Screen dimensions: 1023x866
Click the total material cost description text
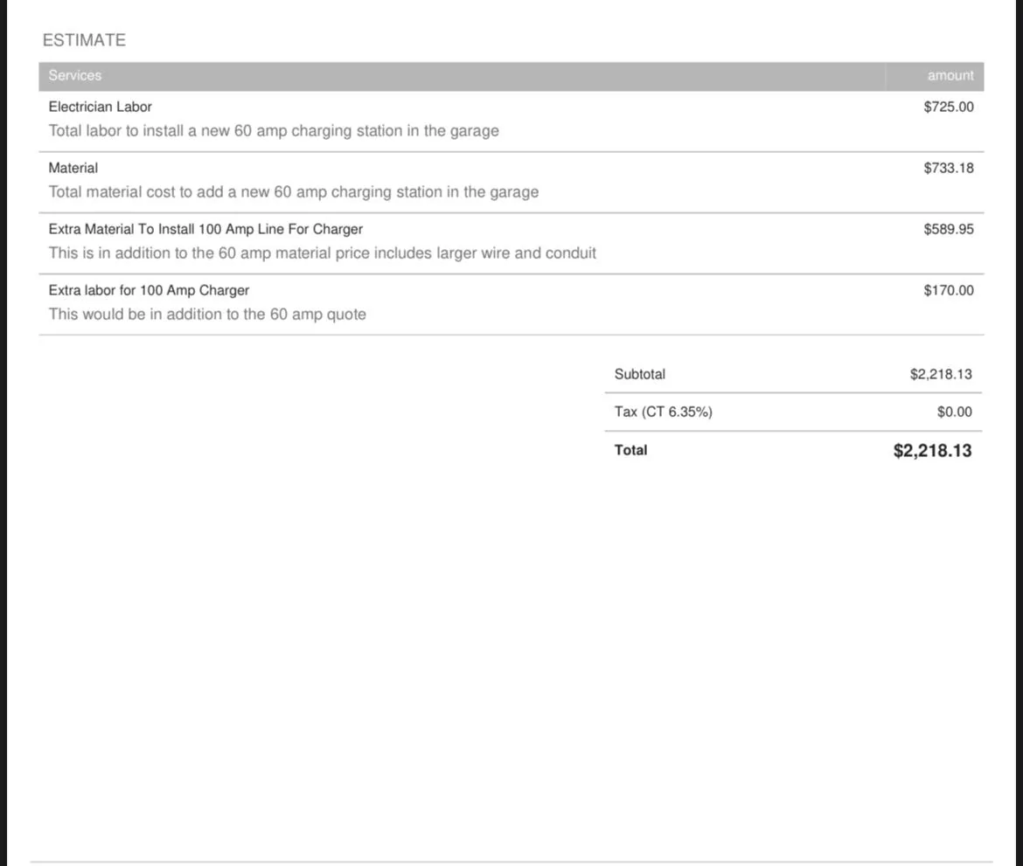click(294, 192)
